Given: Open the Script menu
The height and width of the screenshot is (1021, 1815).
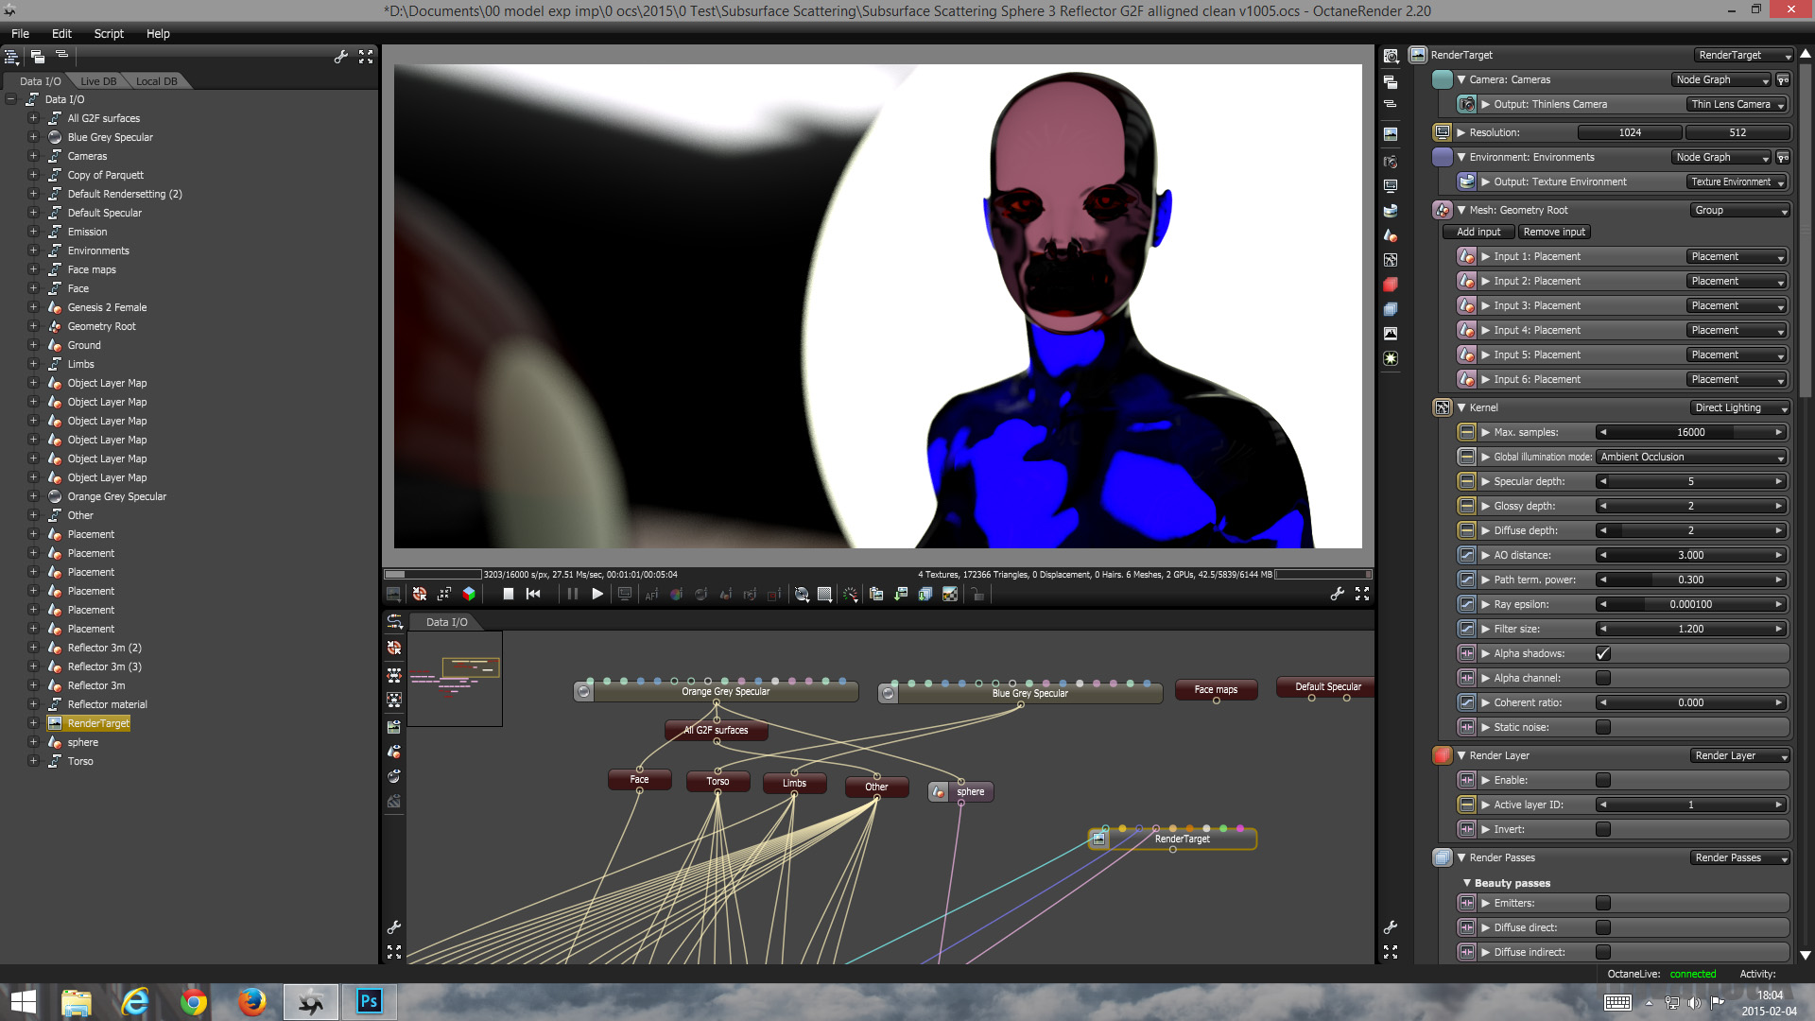Looking at the screenshot, I should coord(109,33).
